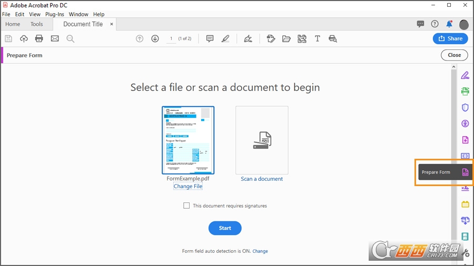This screenshot has height=266, width=474.
Task: Click the Save file icon
Action: (8, 38)
